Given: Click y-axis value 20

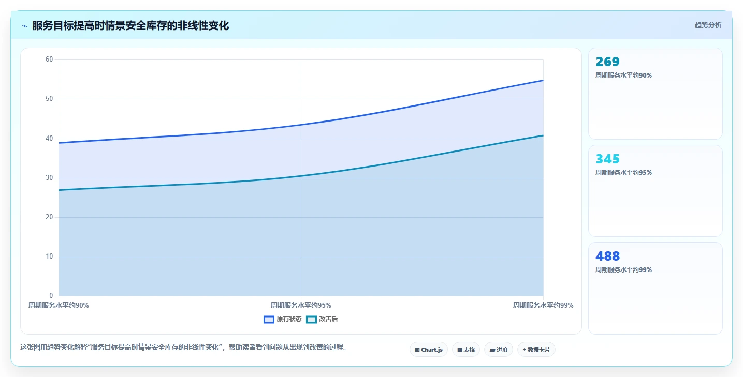Looking at the screenshot, I should [x=49, y=217].
